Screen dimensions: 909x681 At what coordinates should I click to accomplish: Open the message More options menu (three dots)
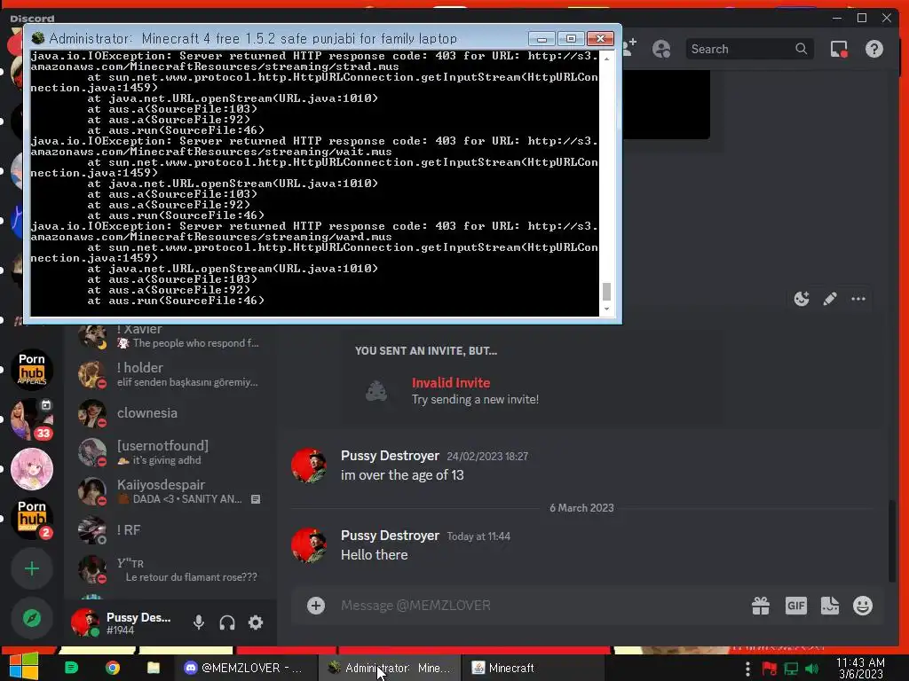point(858,299)
